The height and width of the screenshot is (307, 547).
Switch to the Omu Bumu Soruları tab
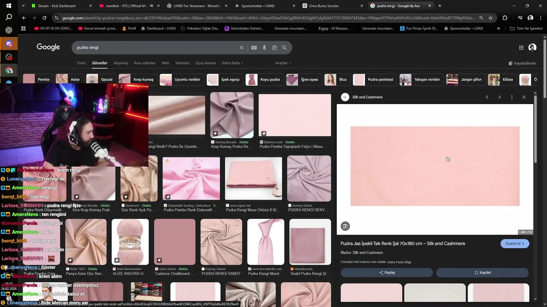pyautogui.click(x=333, y=6)
